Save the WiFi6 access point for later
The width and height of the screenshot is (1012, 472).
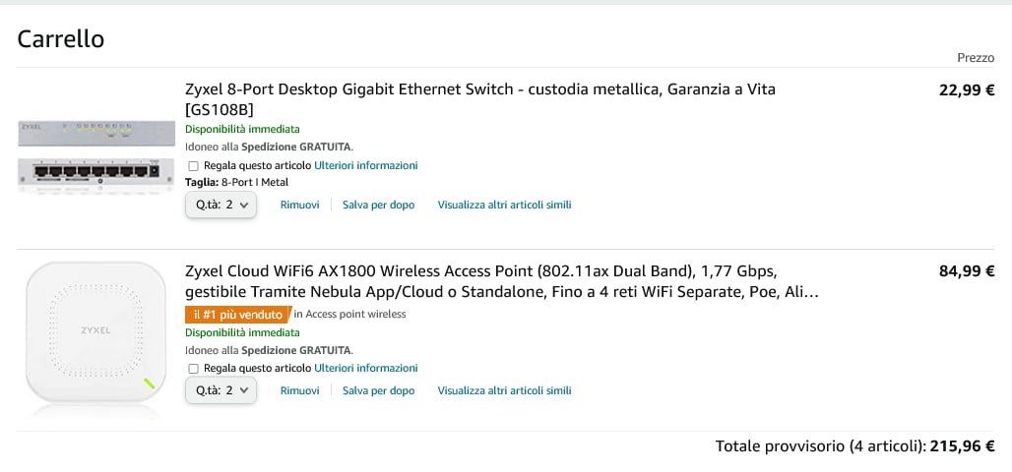[x=378, y=390]
